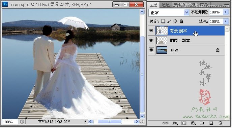
Task: Click the horizontal scroll left arrow
Action: [x=91, y=122]
